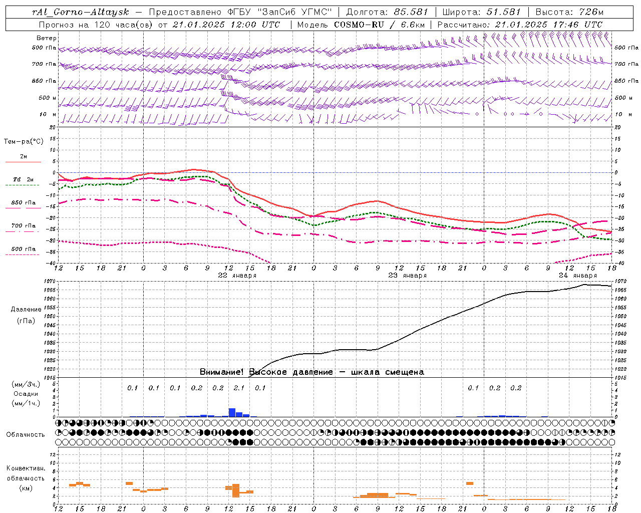
Task: Select the 2м temperature legend entry
Action: pos(23,157)
